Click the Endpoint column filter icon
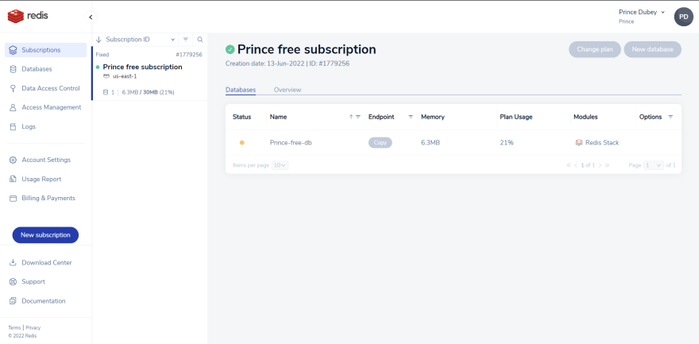 tap(411, 117)
